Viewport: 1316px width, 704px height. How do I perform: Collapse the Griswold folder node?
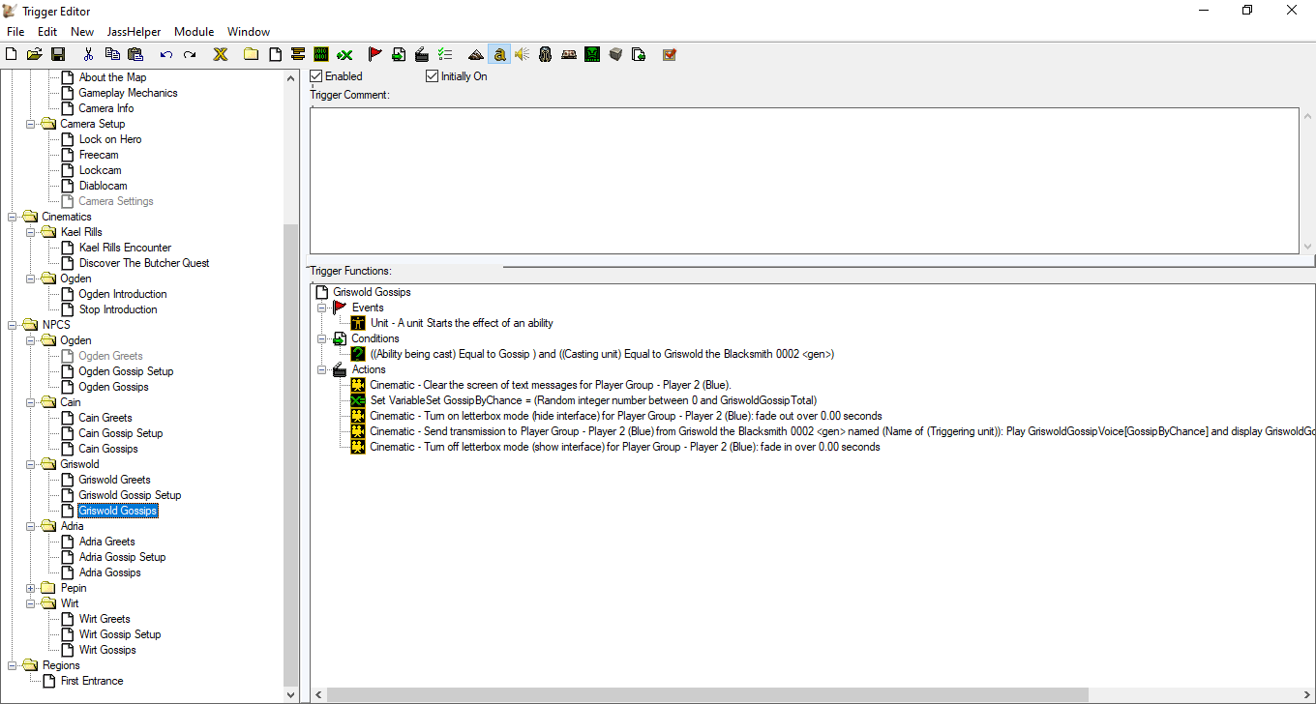31,464
